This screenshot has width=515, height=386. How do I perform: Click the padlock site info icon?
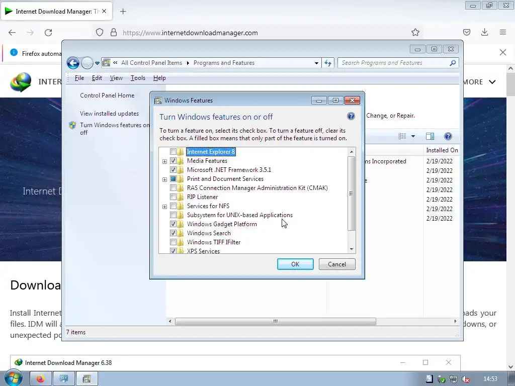tap(114, 33)
